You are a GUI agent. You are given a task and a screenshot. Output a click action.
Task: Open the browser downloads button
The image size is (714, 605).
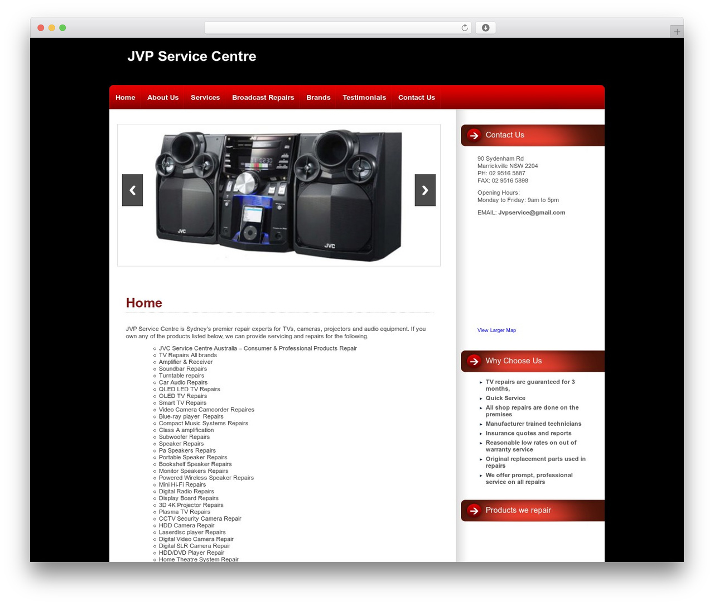(x=485, y=28)
